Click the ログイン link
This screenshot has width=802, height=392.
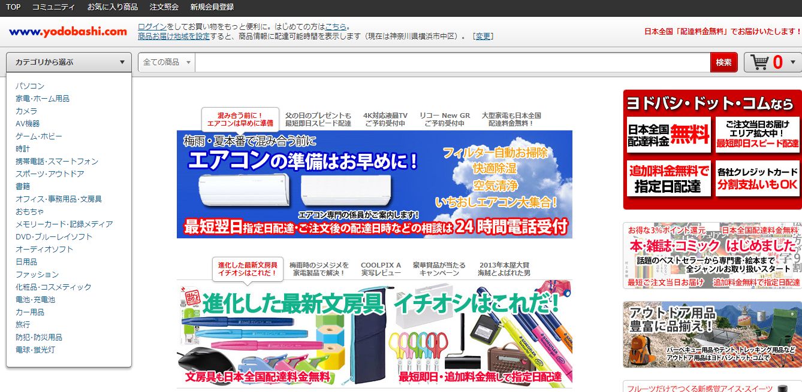pos(152,27)
